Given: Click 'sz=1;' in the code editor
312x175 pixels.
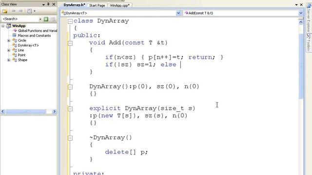Looking at the screenshot, I should (x=146, y=65).
